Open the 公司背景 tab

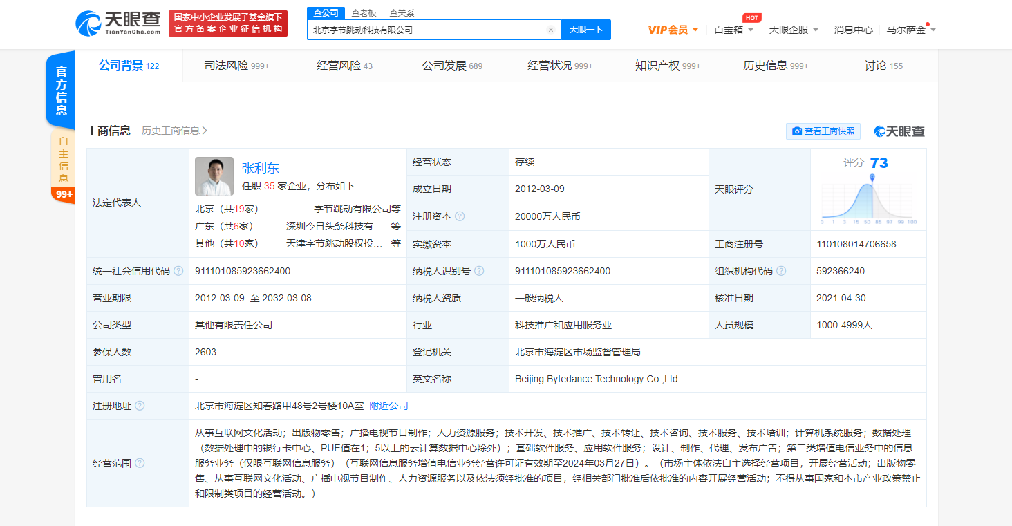pos(129,66)
